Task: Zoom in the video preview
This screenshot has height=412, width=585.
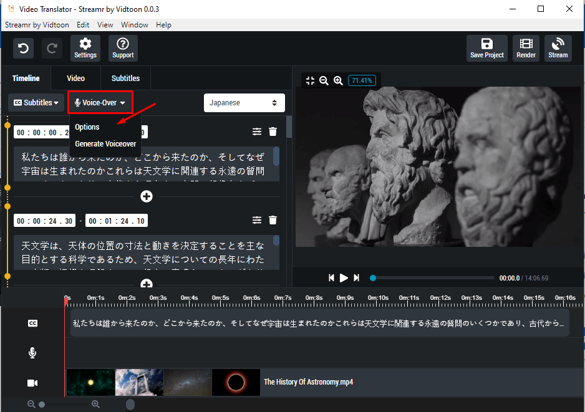Action: click(x=338, y=80)
